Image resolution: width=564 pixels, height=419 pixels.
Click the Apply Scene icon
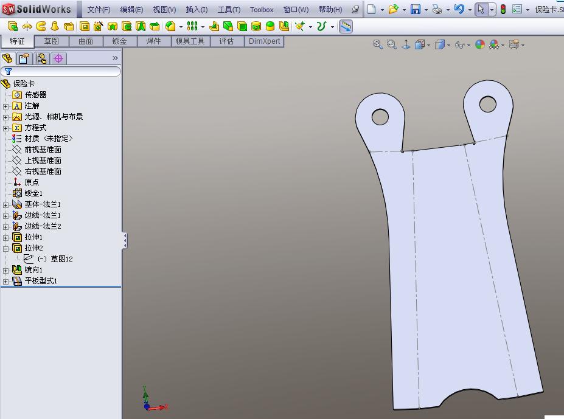(494, 44)
